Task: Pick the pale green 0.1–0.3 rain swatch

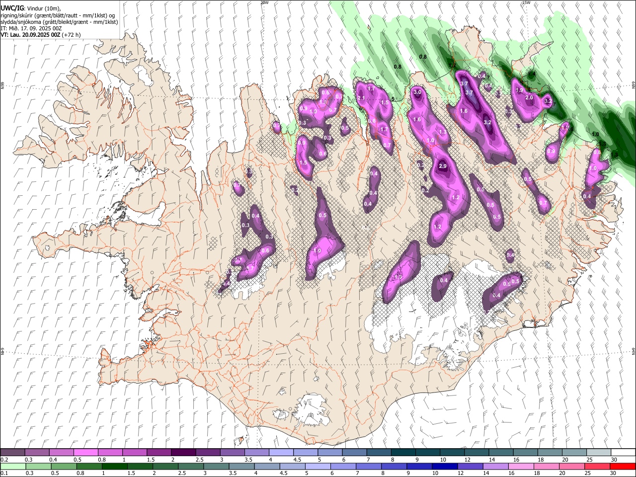Action: point(13,466)
